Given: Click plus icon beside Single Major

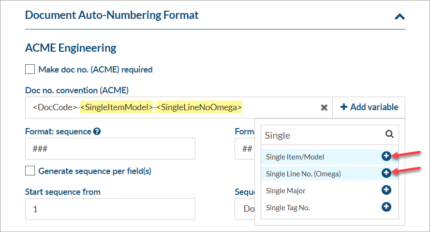Looking at the screenshot, I should click(x=386, y=190).
